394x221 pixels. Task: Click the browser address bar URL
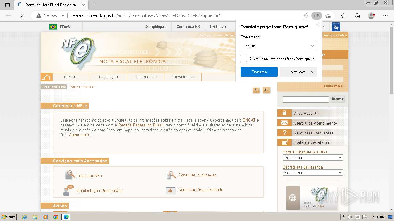tap(146, 16)
